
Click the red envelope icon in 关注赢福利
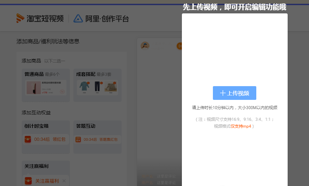tap(28, 181)
